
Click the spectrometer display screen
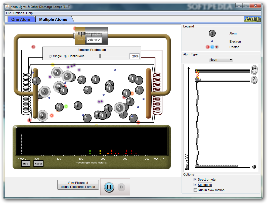coord(92,142)
